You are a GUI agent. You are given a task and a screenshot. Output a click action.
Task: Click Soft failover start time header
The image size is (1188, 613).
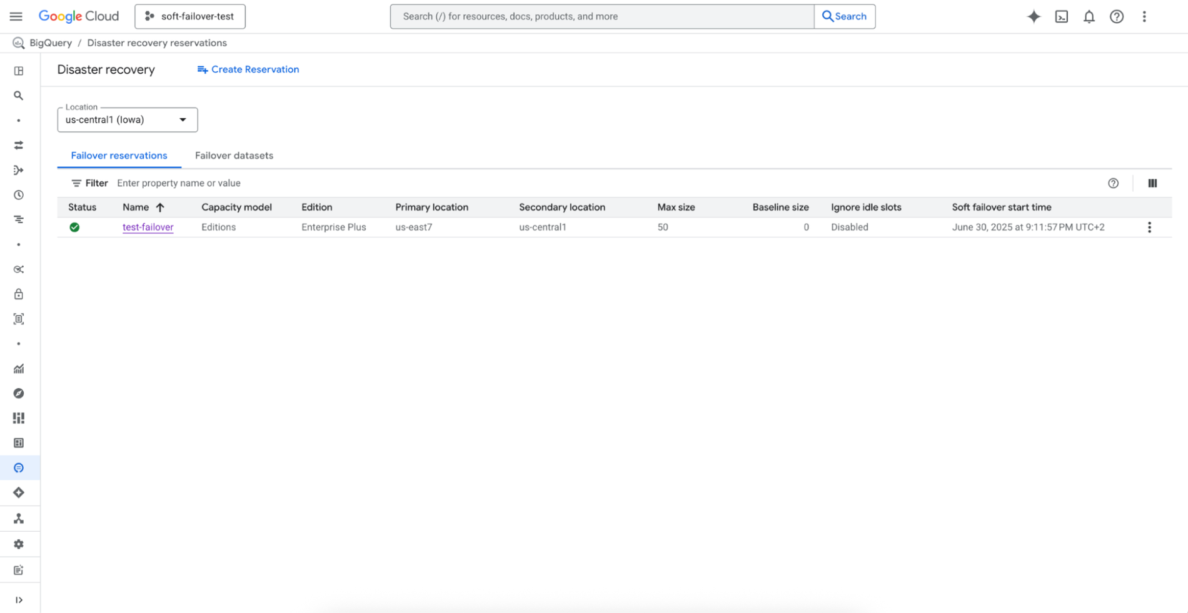click(x=1002, y=207)
